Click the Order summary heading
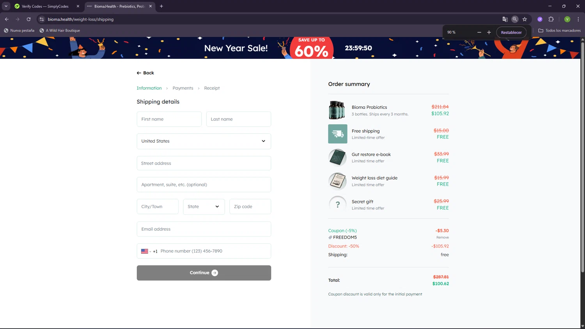The image size is (585, 329). pyautogui.click(x=349, y=84)
